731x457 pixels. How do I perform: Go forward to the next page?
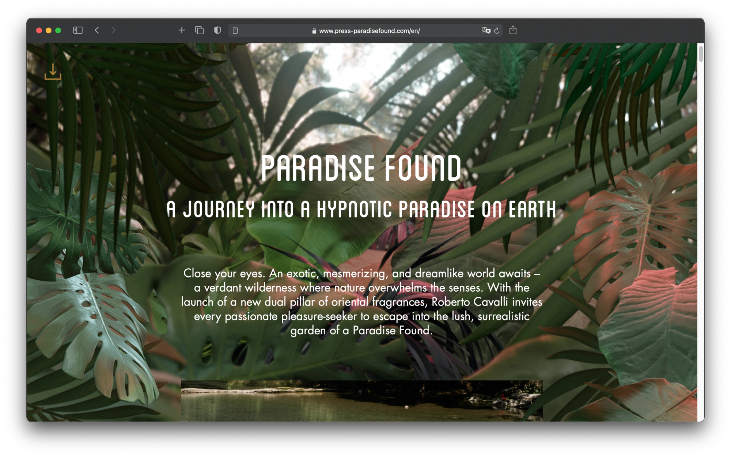[113, 30]
